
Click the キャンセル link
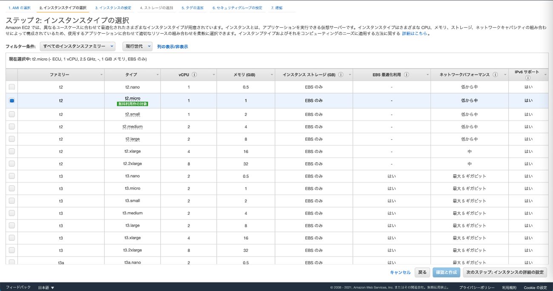pyautogui.click(x=400, y=272)
